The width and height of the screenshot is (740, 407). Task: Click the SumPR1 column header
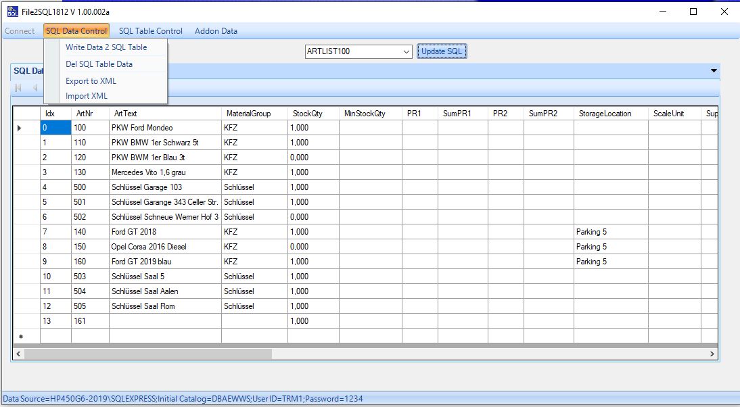[x=463, y=113]
